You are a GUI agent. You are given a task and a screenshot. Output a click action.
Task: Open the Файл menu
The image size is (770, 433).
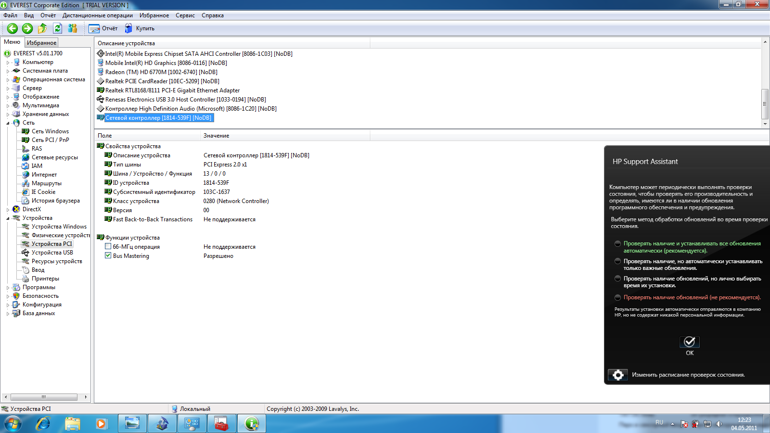click(10, 15)
